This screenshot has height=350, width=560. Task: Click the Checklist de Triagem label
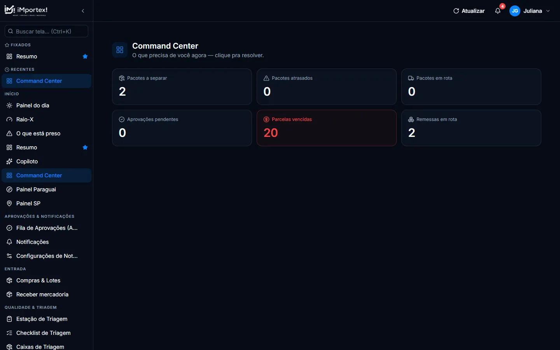pos(44,333)
